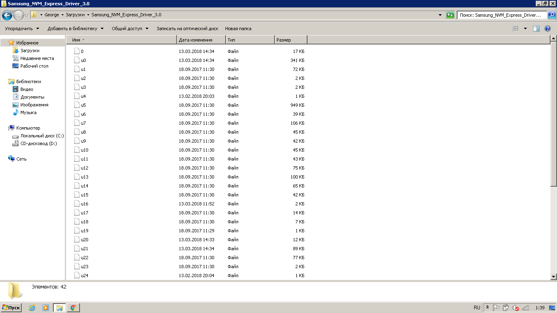Click Записать на оптический диск
557x313 pixels.
pyautogui.click(x=188, y=29)
